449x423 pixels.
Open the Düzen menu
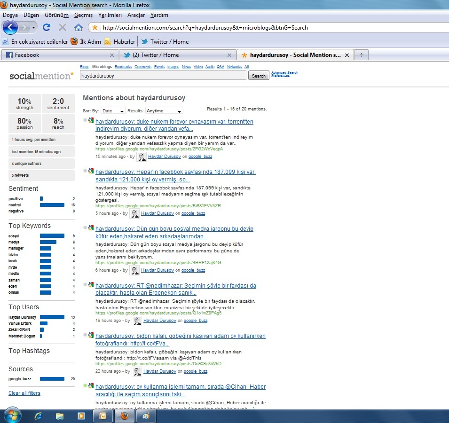click(x=31, y=15)
